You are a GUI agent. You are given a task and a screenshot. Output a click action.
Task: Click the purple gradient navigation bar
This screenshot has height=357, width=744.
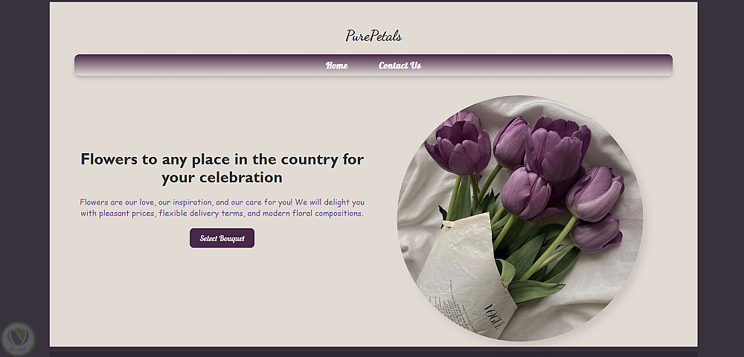[558, 65]
